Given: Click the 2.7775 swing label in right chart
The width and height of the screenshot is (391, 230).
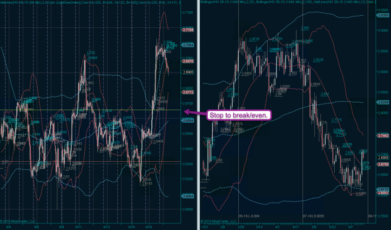Looking at the screenshot, I should [x=337, y=120].
